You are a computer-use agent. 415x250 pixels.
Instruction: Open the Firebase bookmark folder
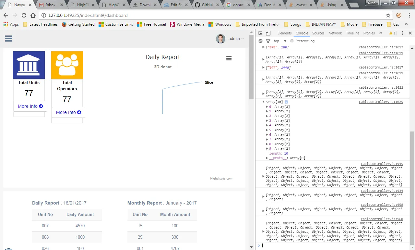372,24
